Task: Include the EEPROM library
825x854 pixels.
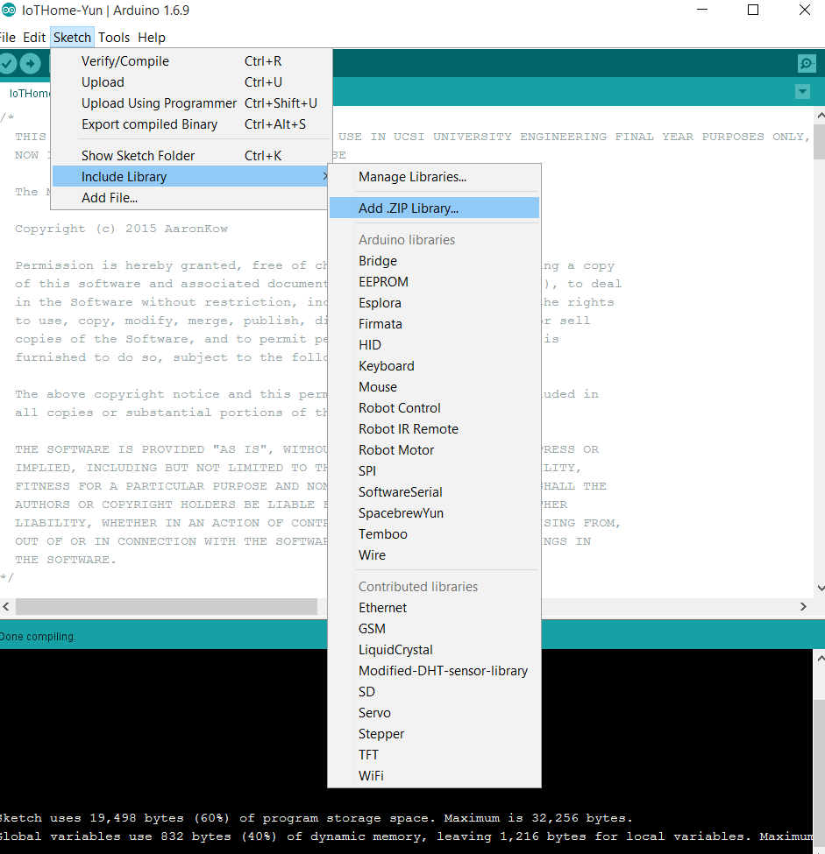Action: pyautogui.click(x=434, y=281)
